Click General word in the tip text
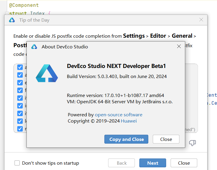 click(x=182, y=36)
